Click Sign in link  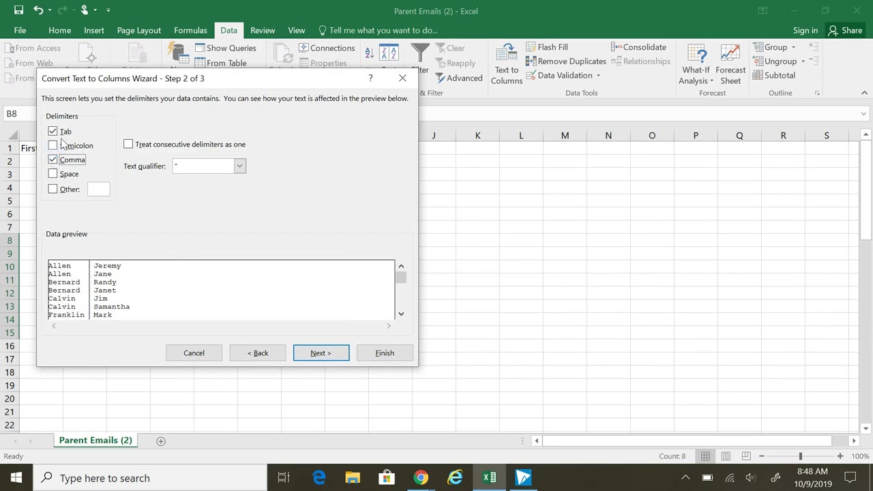coord(805,30)
